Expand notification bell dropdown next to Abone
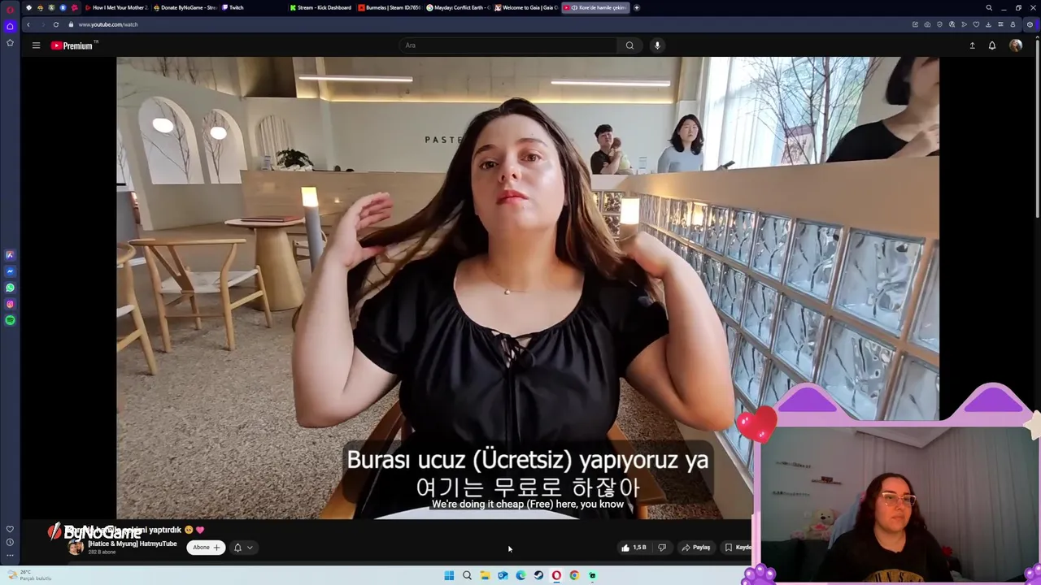 tap(243, 548)
